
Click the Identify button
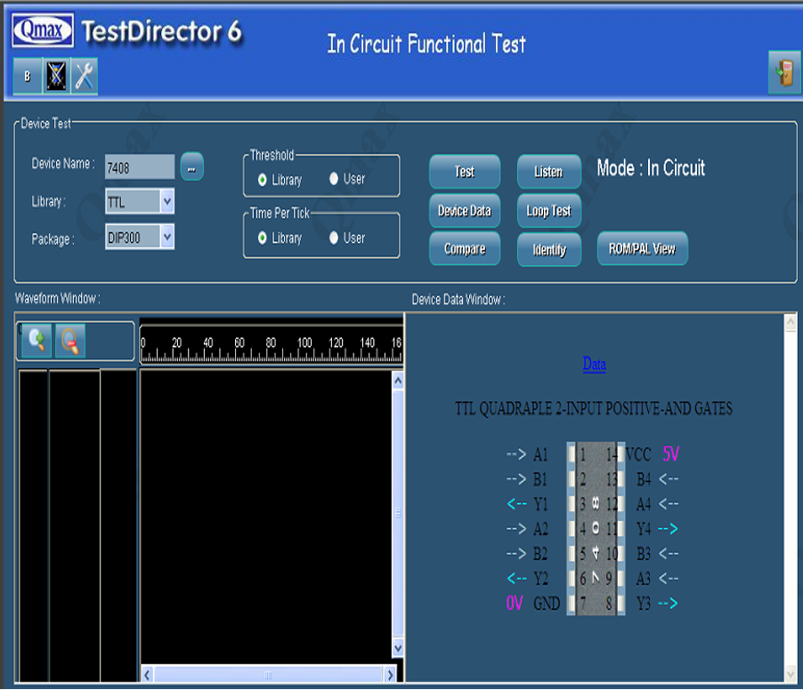click(x=549, y=249)
